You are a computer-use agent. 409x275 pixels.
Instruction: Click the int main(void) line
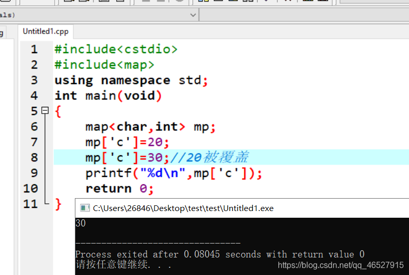pos(108,95)
